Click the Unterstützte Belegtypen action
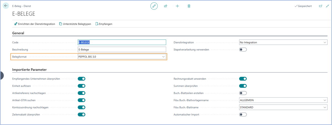 pyautogui.click(x=75, y=24)
